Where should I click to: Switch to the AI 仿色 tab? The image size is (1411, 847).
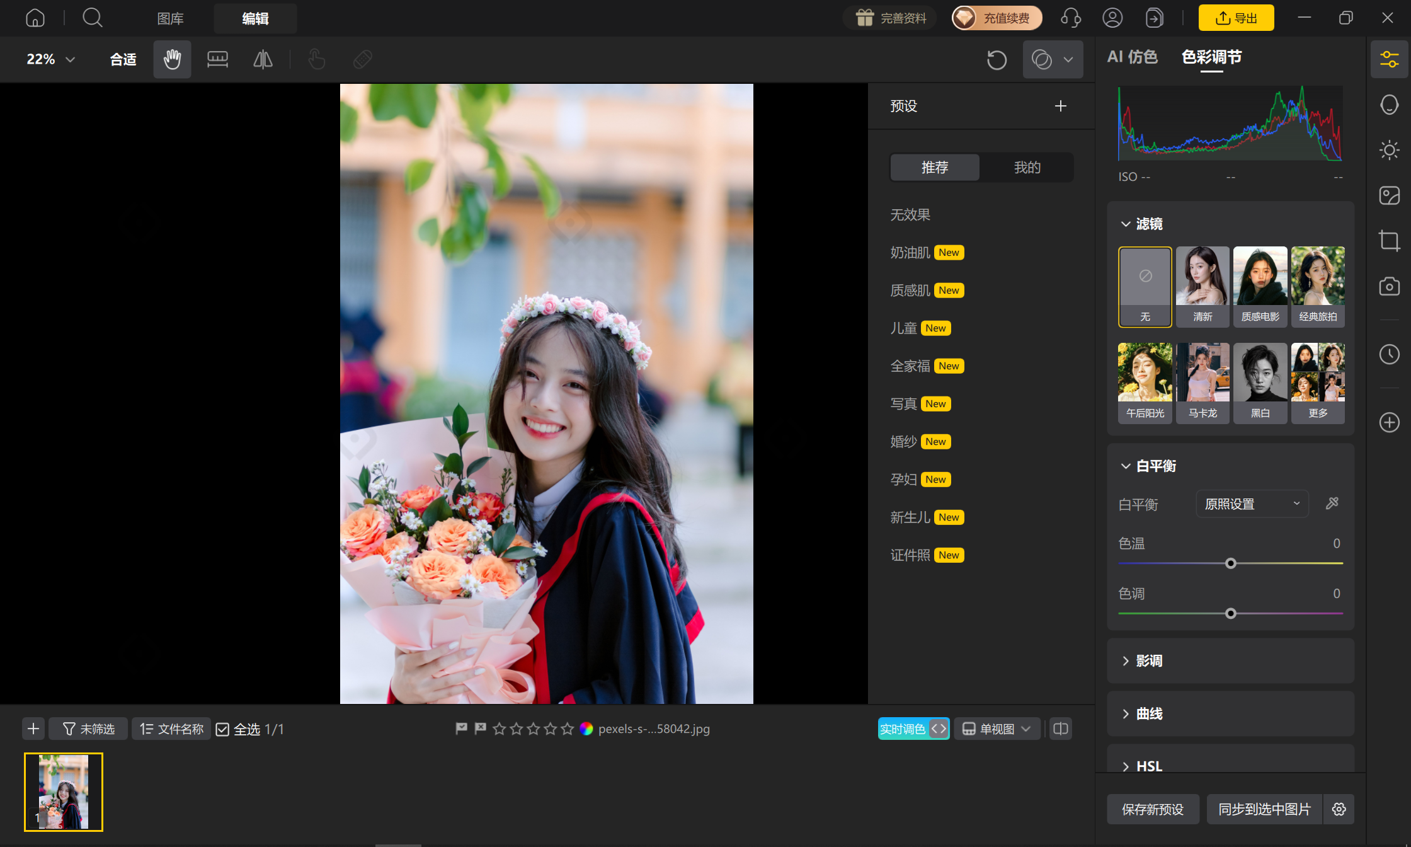coord(1132,57)
